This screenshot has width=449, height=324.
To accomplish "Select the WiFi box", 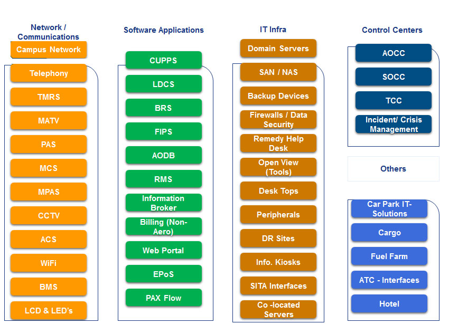I will [x=49, y=263].
